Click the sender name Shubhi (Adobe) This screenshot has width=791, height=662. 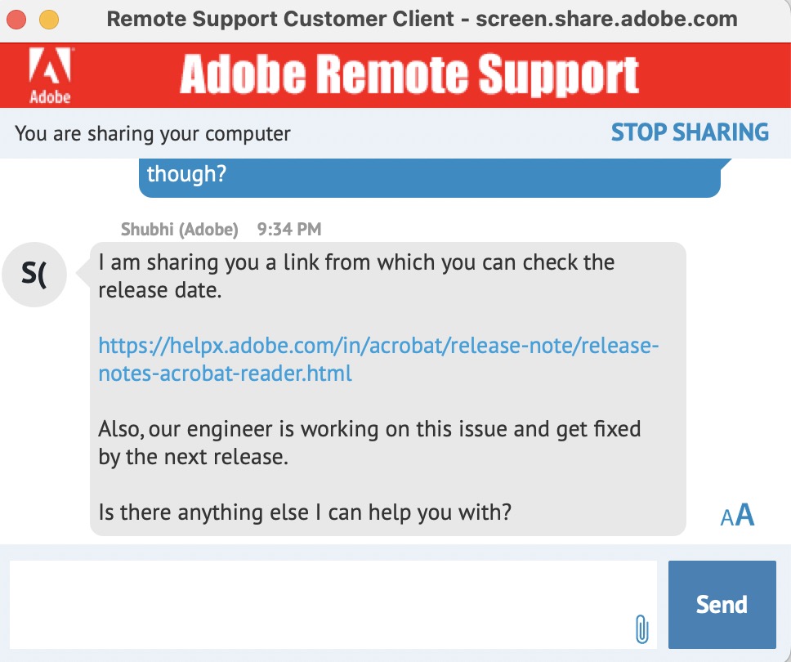(x=180, y=230)
